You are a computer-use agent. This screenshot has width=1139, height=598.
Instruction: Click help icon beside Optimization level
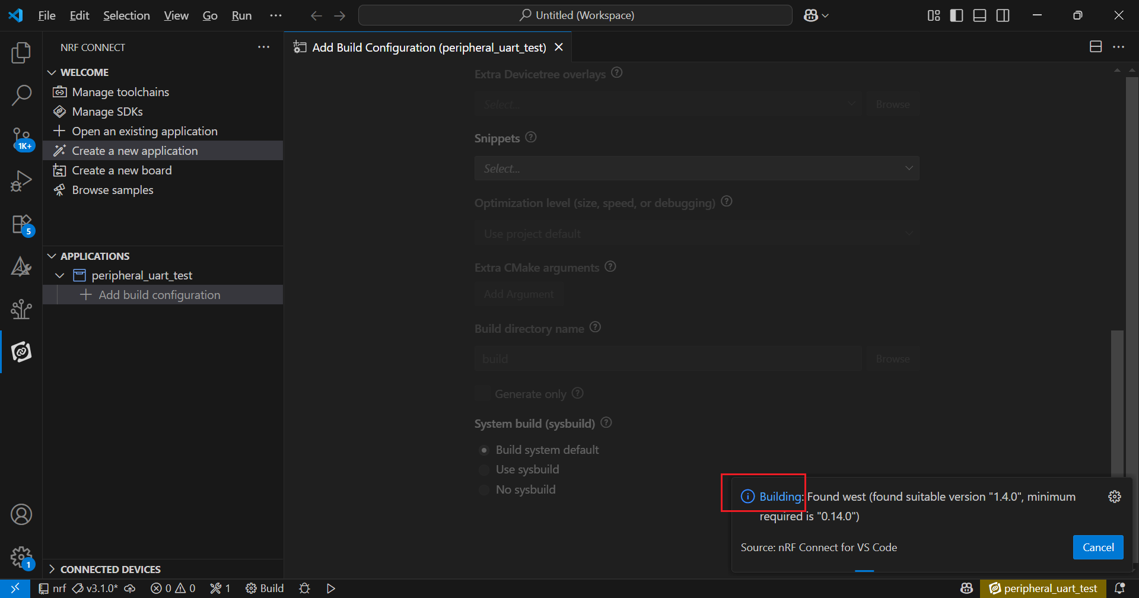tap(727, 201)
